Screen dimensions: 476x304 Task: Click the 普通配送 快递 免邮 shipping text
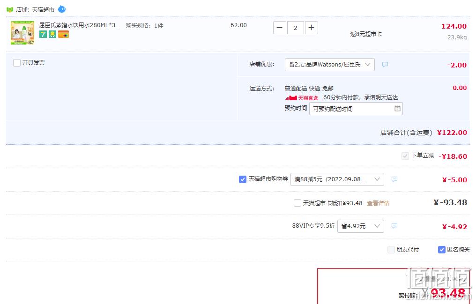309,88
